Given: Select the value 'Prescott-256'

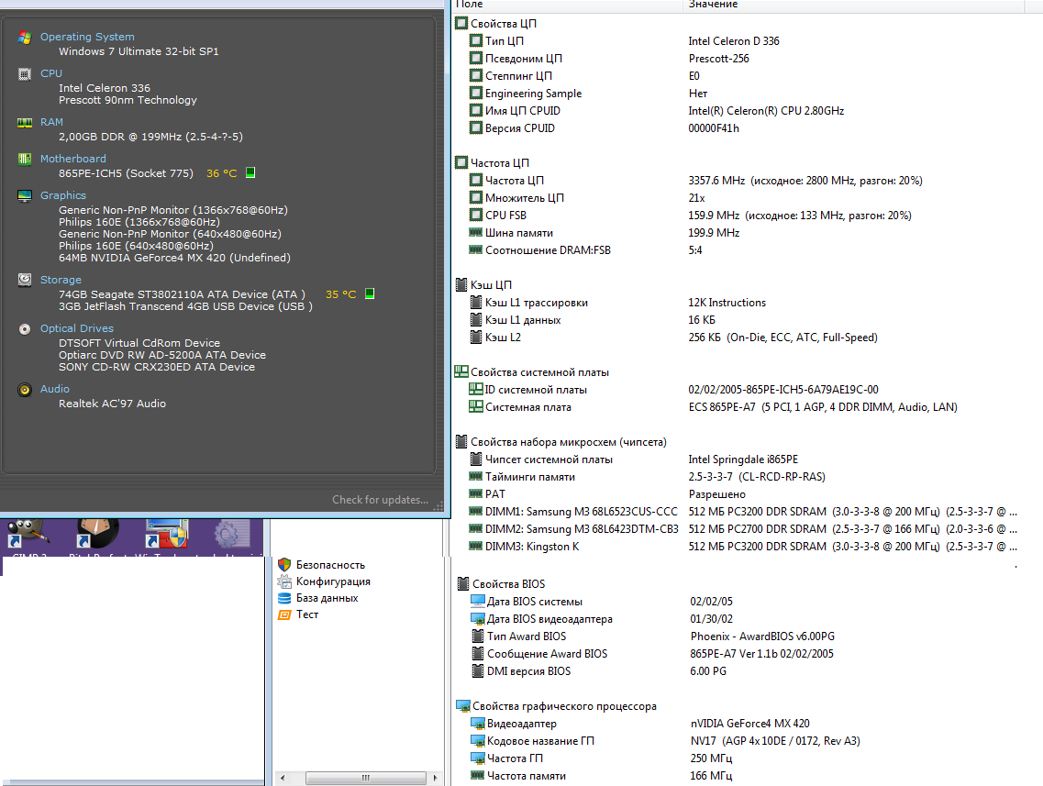Looking at the screenshot, I should coord(718,59).
